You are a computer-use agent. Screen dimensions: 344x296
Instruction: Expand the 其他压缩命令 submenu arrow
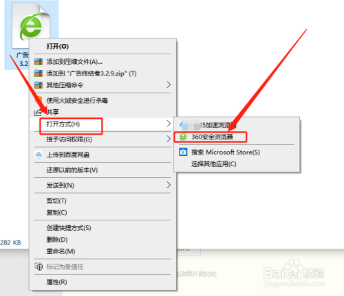point(169,85)
